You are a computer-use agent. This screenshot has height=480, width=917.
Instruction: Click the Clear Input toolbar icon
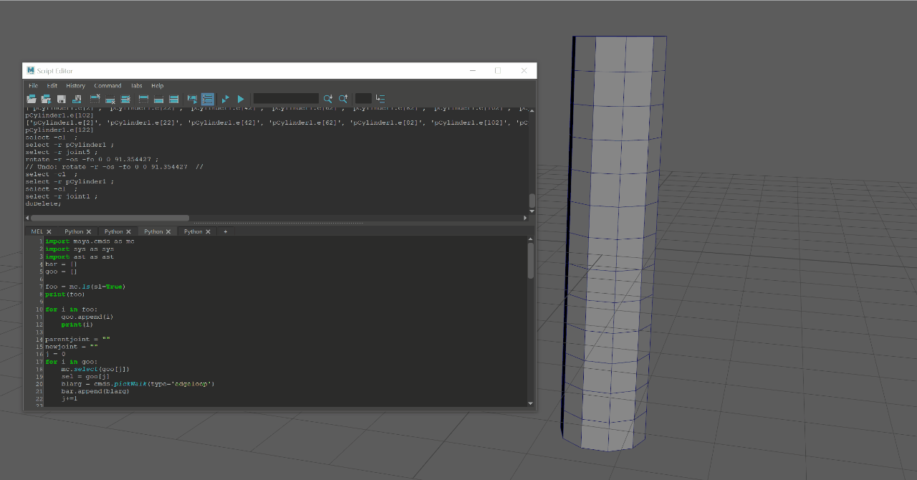[110, 99]
